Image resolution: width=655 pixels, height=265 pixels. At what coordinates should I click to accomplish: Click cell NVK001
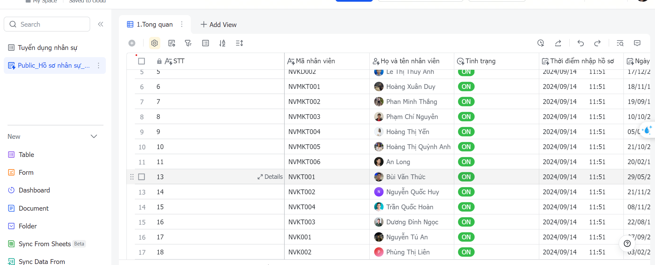coord(327,237)
